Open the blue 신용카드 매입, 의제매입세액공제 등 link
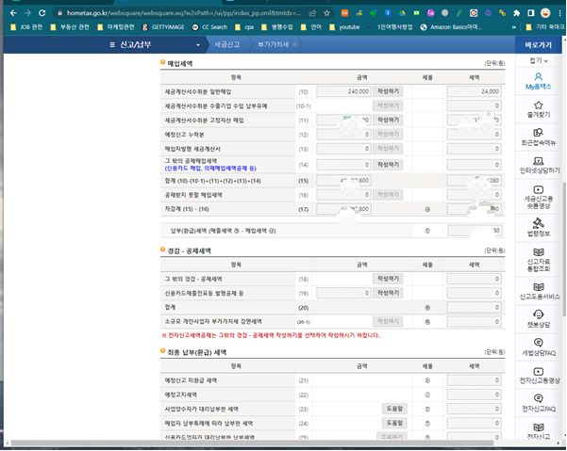The width and height of the screenshot is (567, 451). pyautogui.click(x=210, y=169)
